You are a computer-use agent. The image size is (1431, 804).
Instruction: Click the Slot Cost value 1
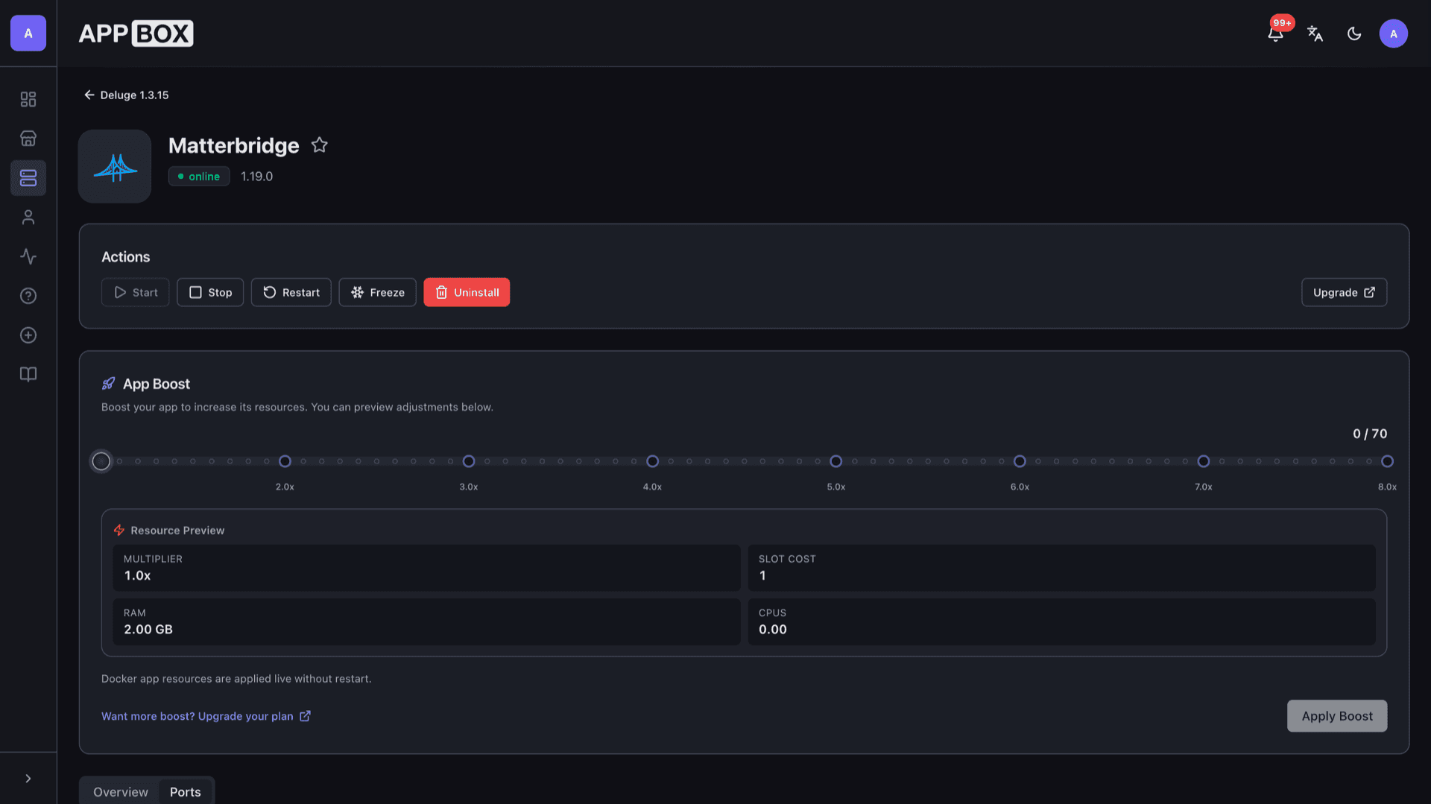tap(762, 576)
